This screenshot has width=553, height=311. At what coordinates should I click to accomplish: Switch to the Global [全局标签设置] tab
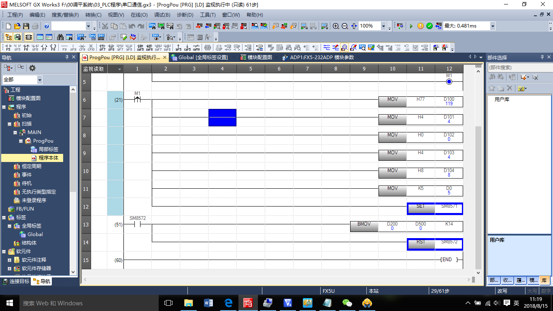point(200,58)
